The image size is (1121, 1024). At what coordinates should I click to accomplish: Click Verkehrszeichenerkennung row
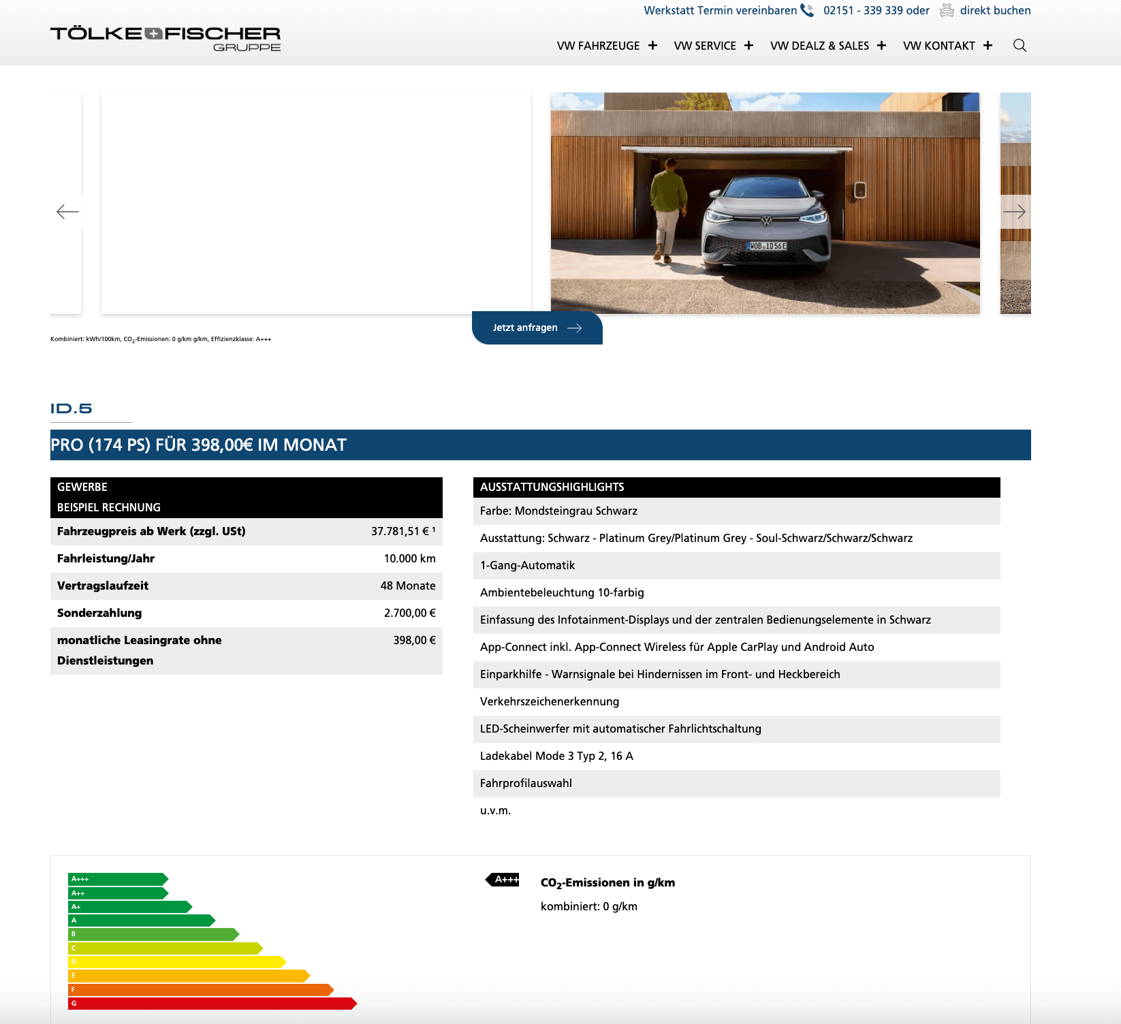point(737,702)
